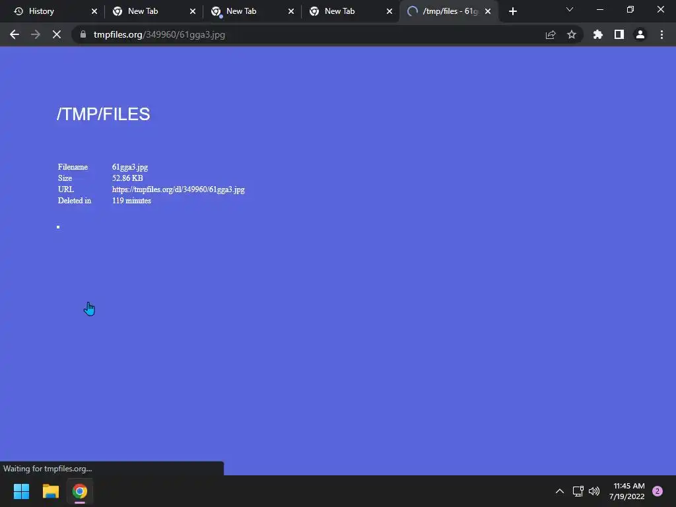Image resolution: width=676 pixels, height=507 pixels.
Task: Select the URL label
Action: point(66,189)
